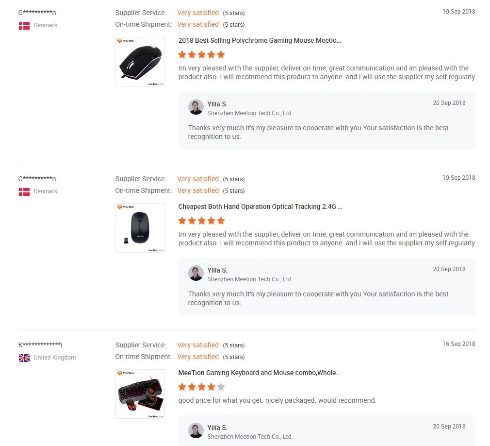Click Yilia S. avatar in the keyboard combo review reply
490x446 pixels.
point(196,430)
